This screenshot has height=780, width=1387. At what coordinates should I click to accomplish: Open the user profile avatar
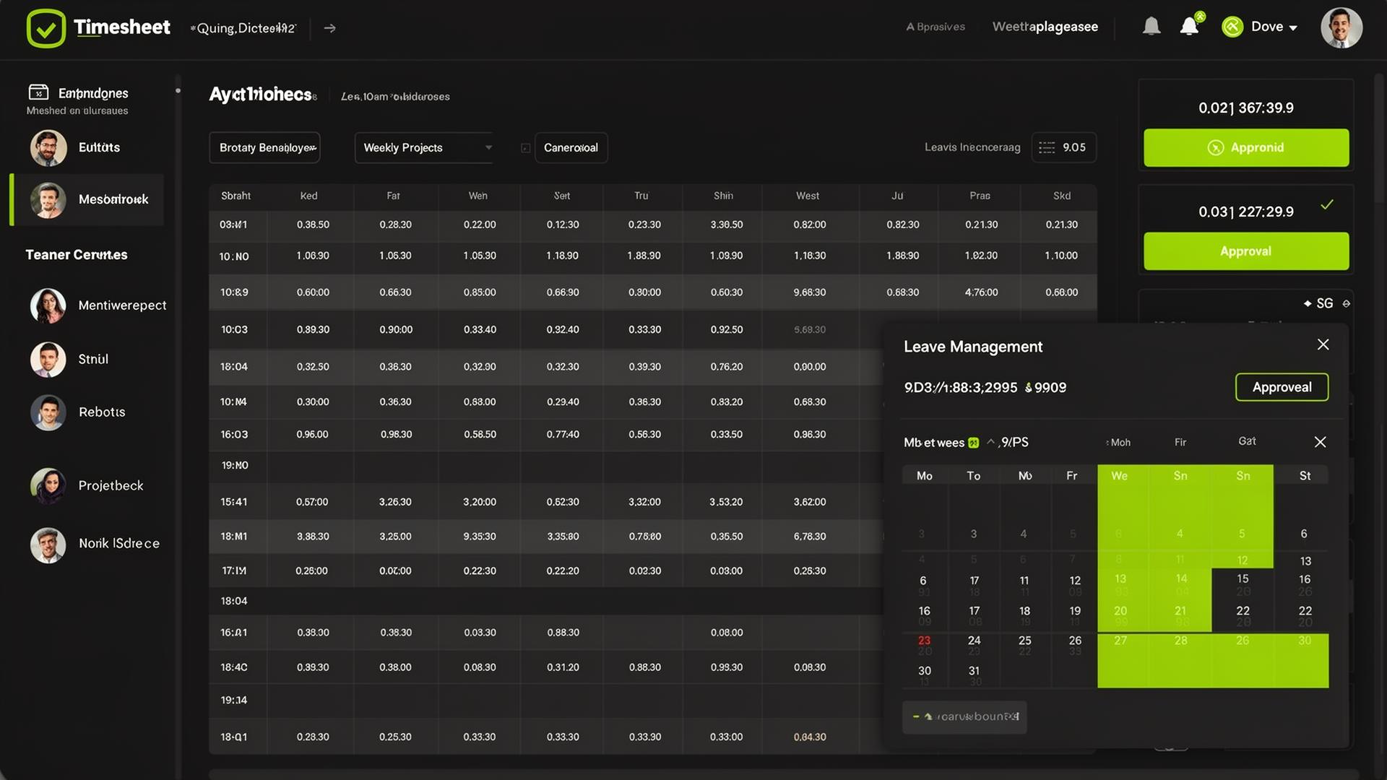(x=1341, y=28)
